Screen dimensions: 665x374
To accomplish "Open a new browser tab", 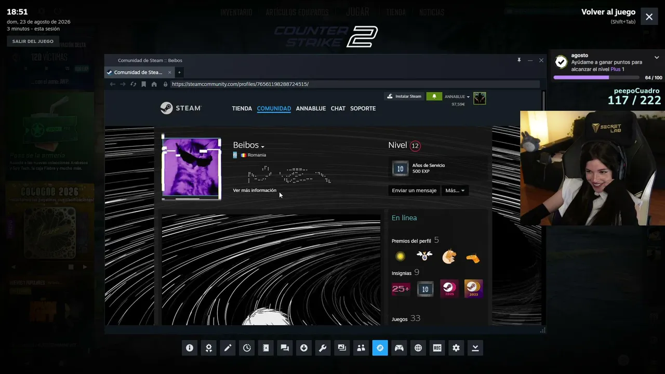I will 179,72.
